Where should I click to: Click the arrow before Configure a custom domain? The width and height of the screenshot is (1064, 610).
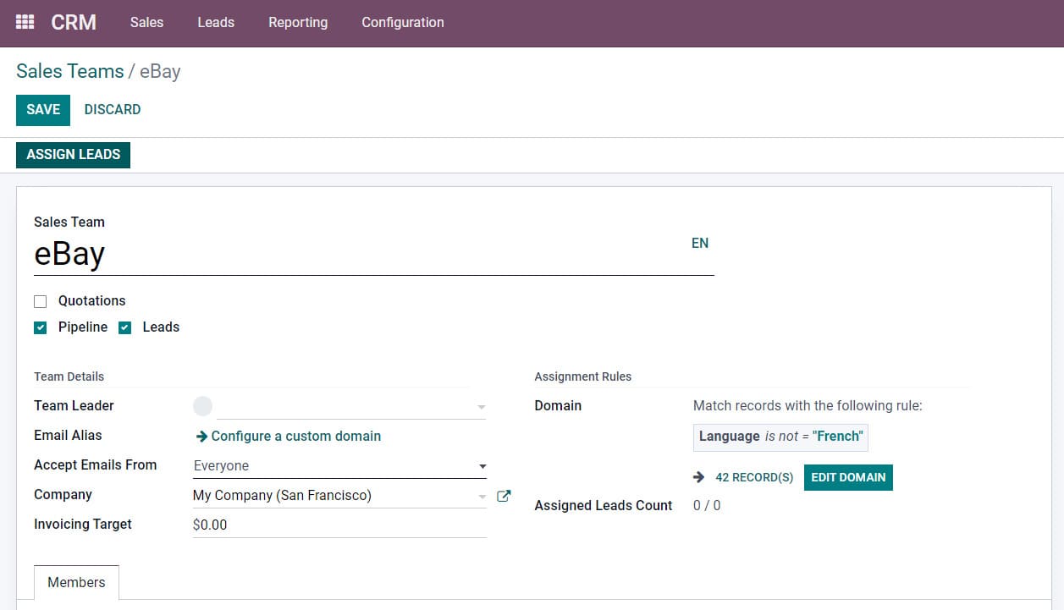[201, 437]
